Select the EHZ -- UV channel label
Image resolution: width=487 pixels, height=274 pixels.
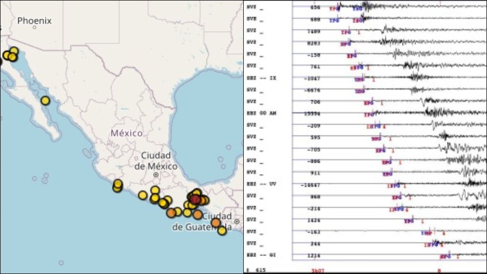click(262, 184)
